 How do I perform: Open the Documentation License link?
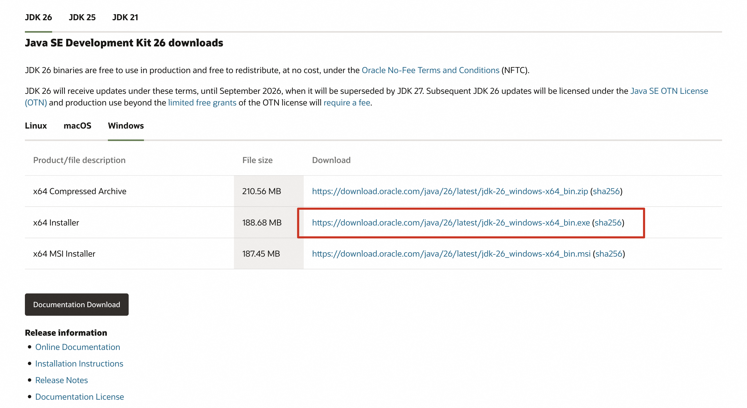[79, 397]
